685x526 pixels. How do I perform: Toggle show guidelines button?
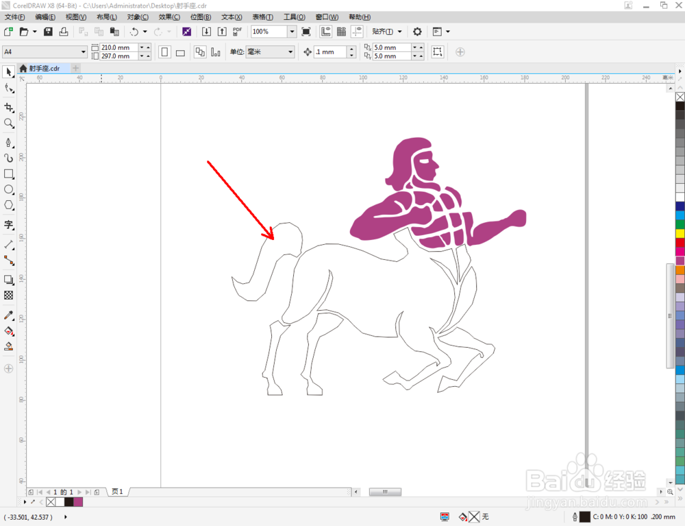coord(357,32)
